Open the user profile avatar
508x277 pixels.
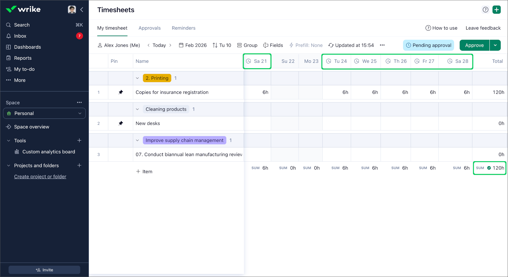[x=72, y=10]
